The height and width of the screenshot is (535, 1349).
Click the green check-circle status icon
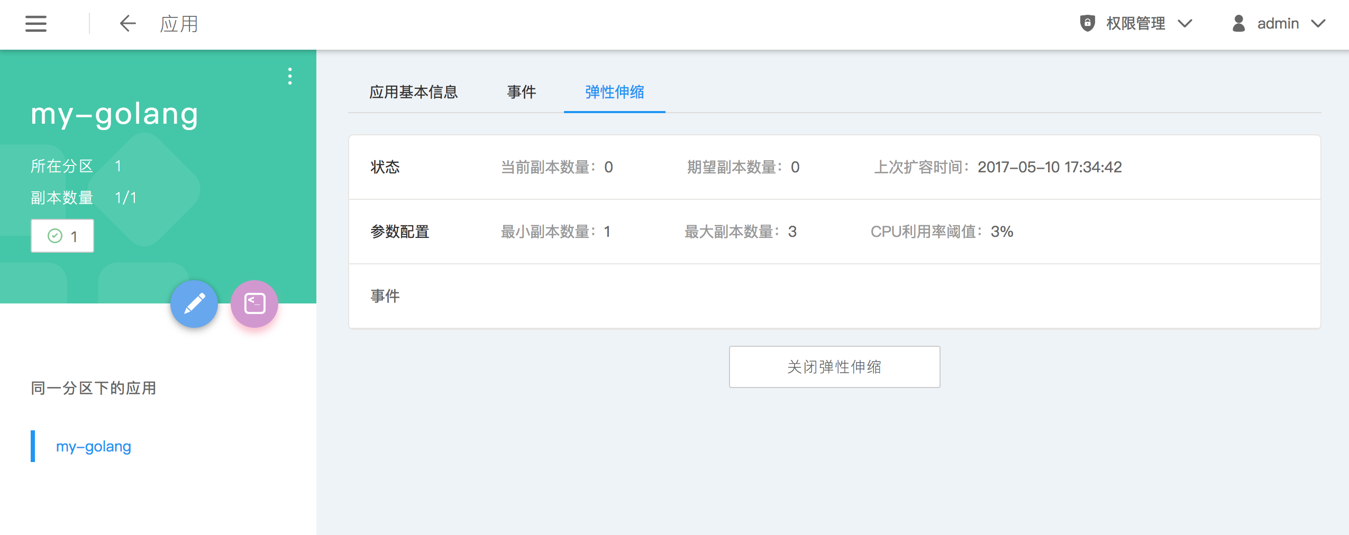point(55,236)
